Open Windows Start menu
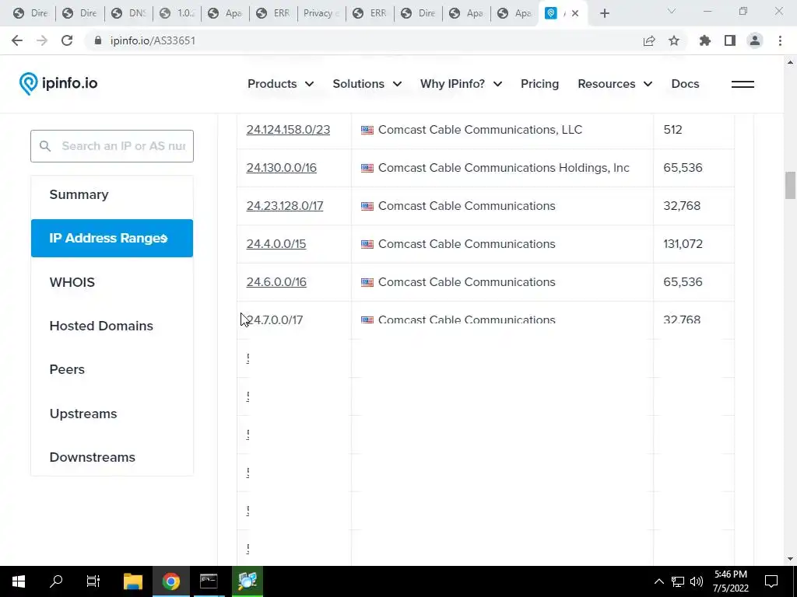The height and width of the screenshot is (597, 797). (19, 581)
